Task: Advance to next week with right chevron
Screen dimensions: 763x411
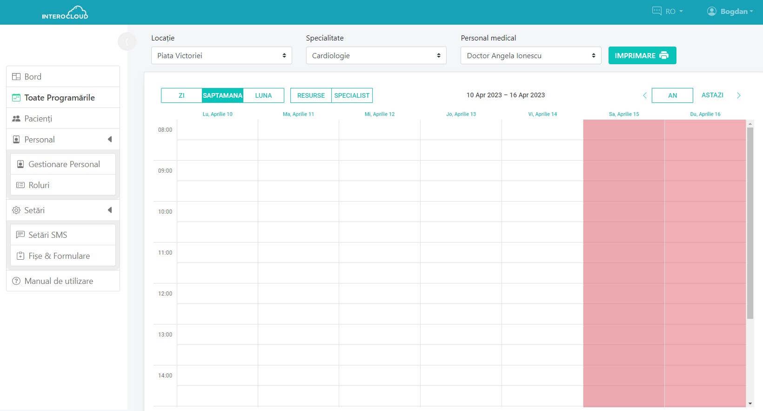Action: pyautogui.click(x=738, y=95)
